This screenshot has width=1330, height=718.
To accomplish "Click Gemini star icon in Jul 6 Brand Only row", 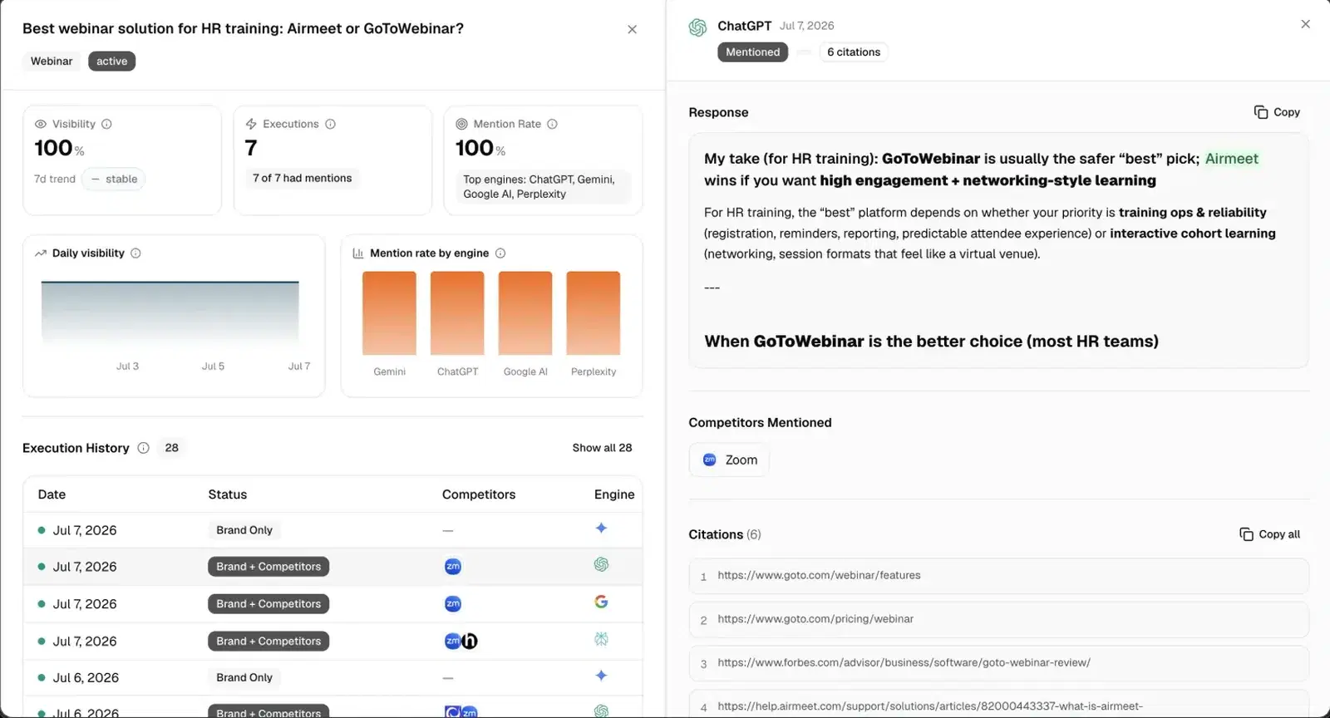I will point(601,676).
